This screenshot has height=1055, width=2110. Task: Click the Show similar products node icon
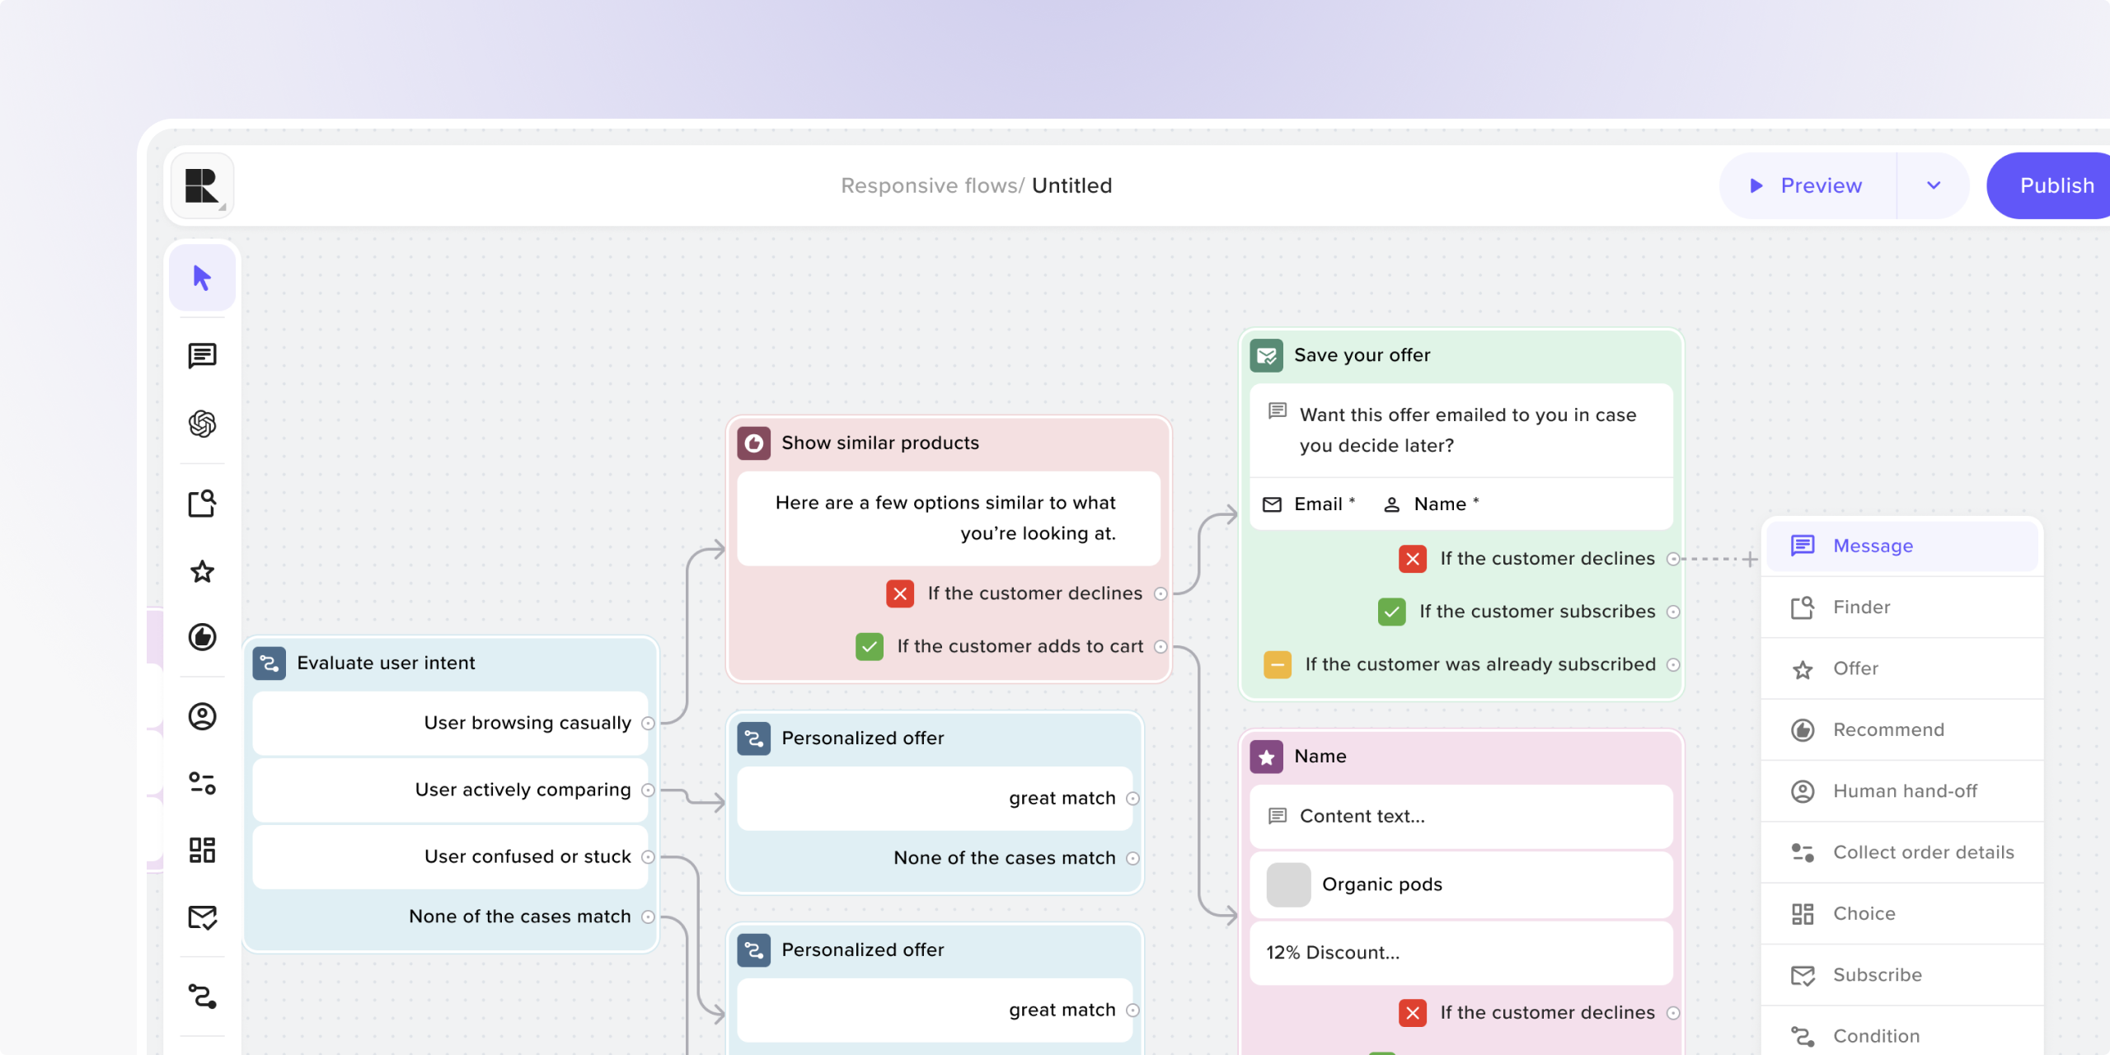[753, 443]
